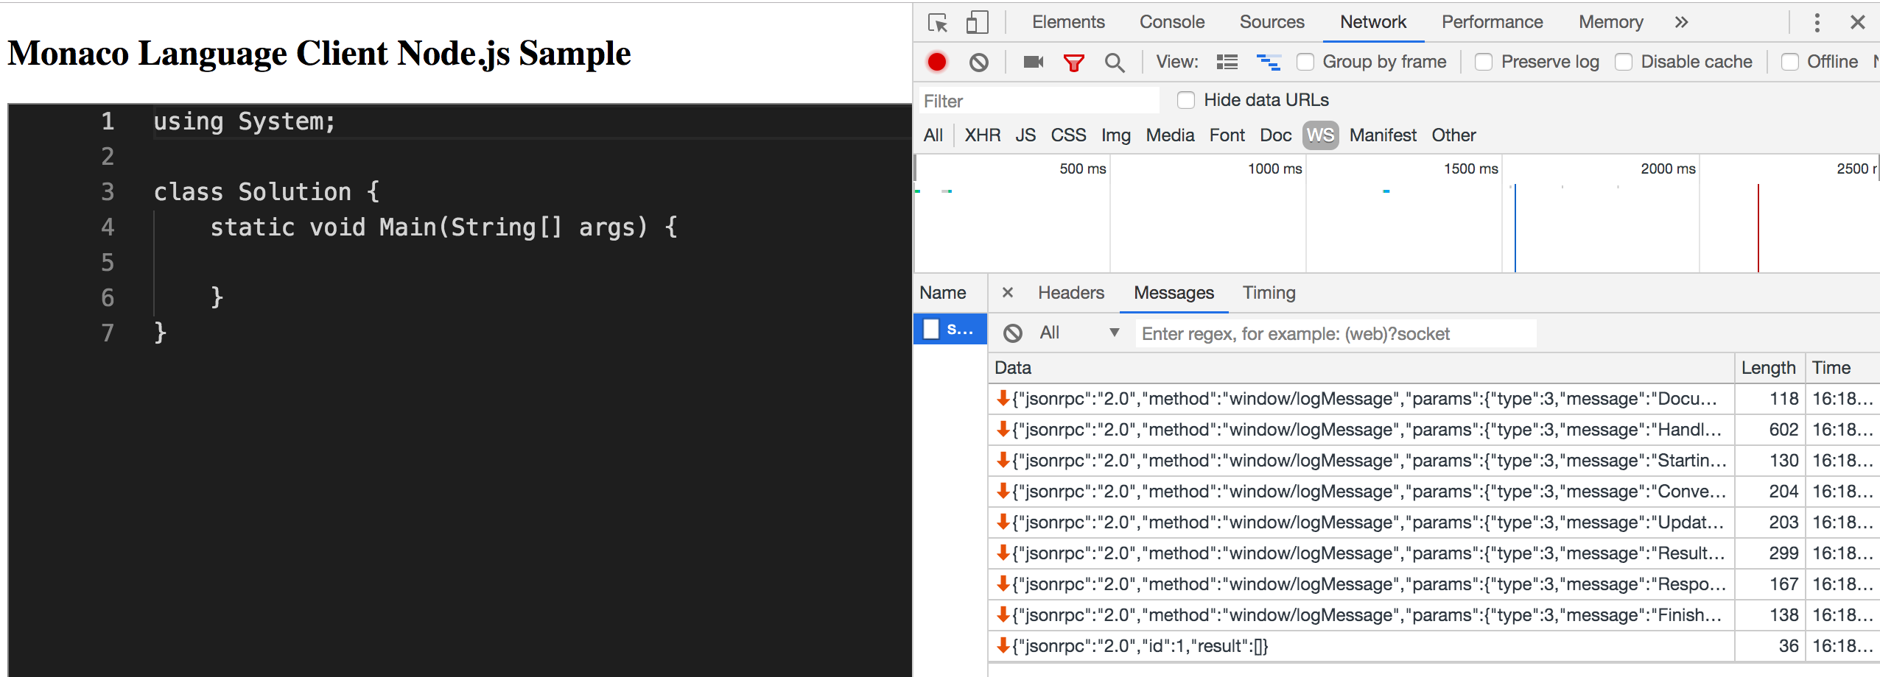The image size is (1880, 677).
Task: Toggle the device toolbar icon
Action: point(977,23)
